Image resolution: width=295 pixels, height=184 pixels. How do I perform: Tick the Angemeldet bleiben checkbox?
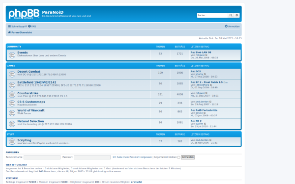pyautogui.click(x=179, y=158)
